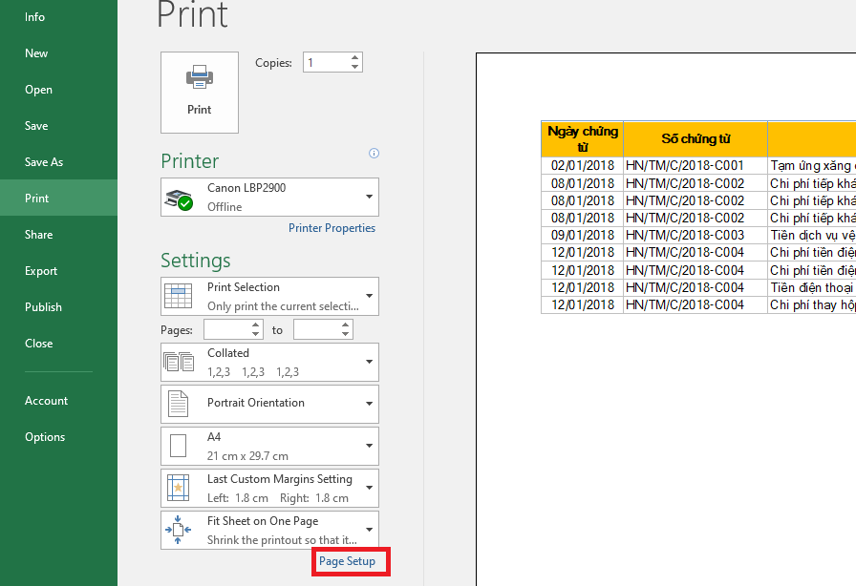Decrease the Copies count with down arrow
856x586 pixels.
coord(355,67)
